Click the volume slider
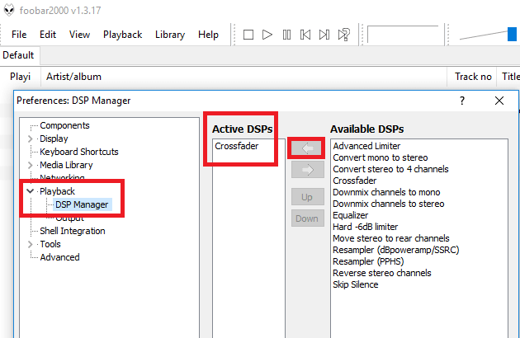520x338 pixels. (489, 35)
